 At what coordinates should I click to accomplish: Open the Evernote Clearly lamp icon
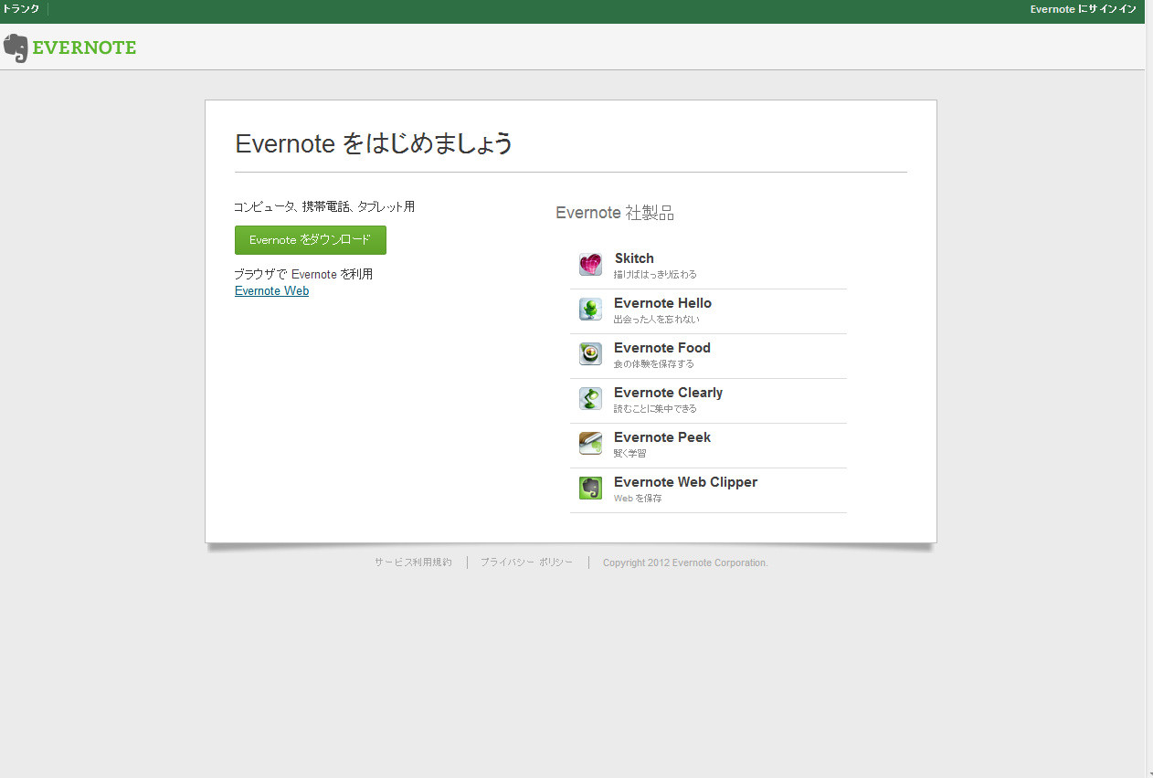(590, 399)
